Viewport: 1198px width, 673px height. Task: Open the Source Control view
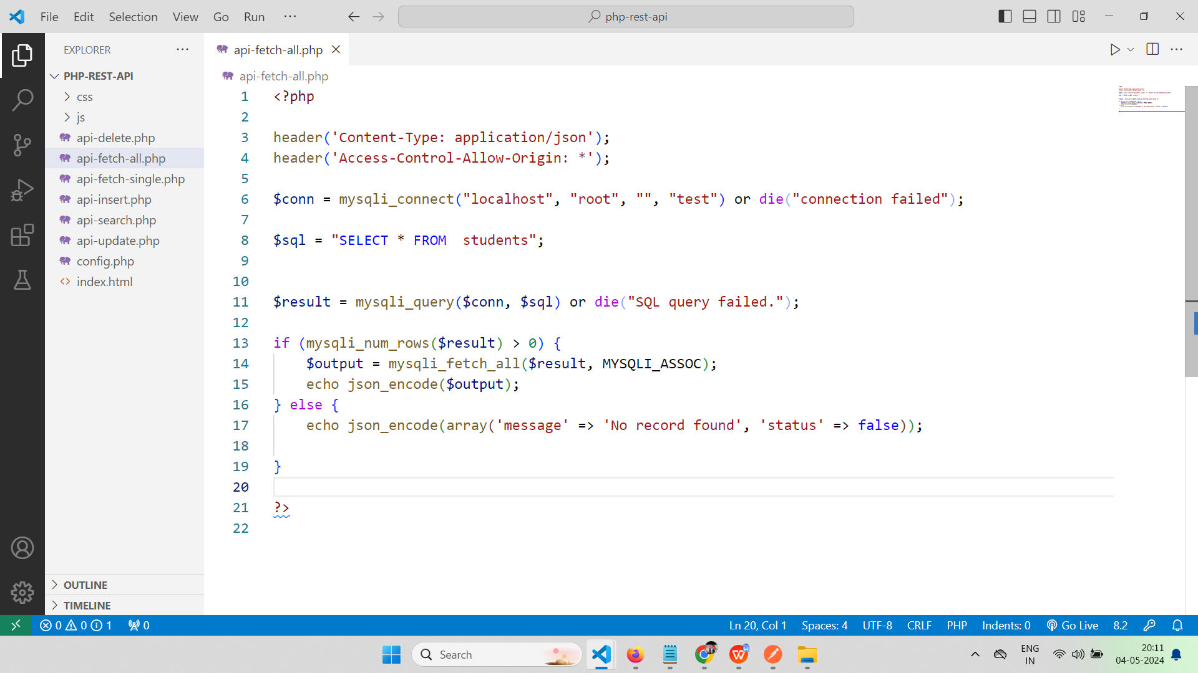coord(22,145)
